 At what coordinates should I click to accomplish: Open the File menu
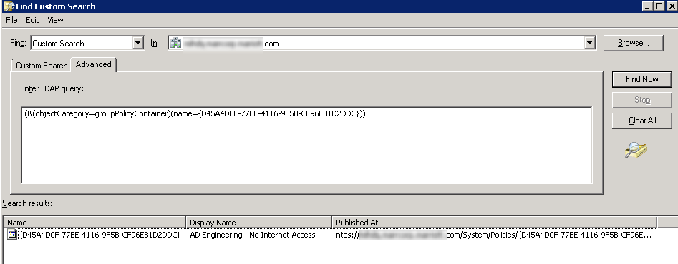tap(11, 20)
